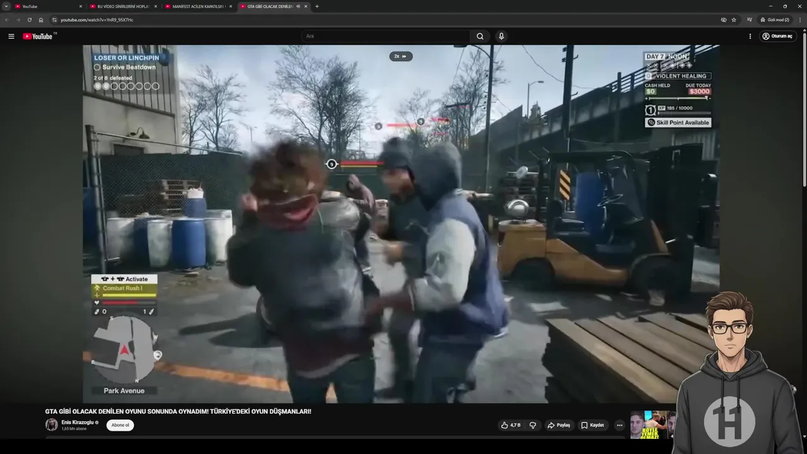This screenshot has height=454, width=807.
Task: Click the Park Avenue location label
Action: click(124, 391)
